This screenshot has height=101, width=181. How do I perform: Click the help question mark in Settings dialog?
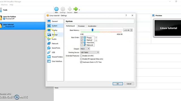[126, 15]
